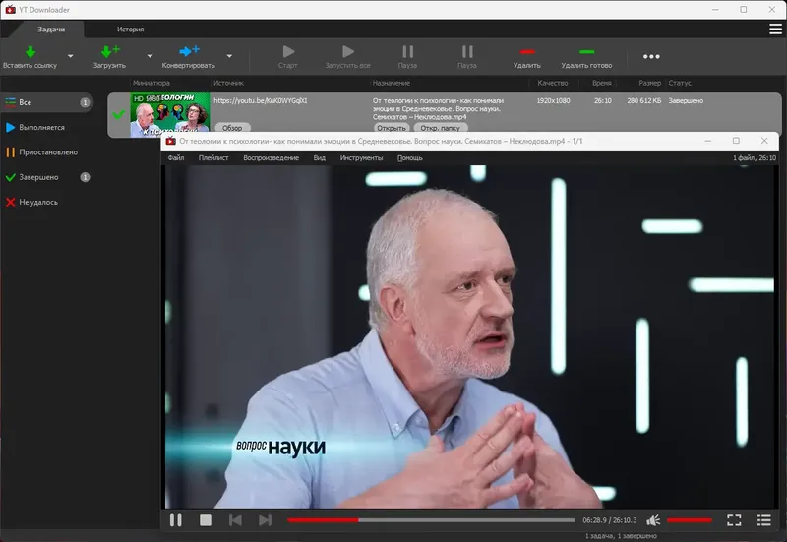
Task: Switch to the История tab
Action: pyautogui.click(x=131, y=30)
